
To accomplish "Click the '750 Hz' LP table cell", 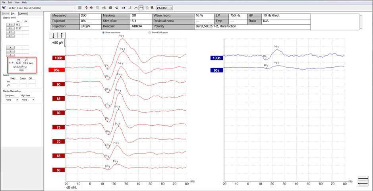I will 238,16.
